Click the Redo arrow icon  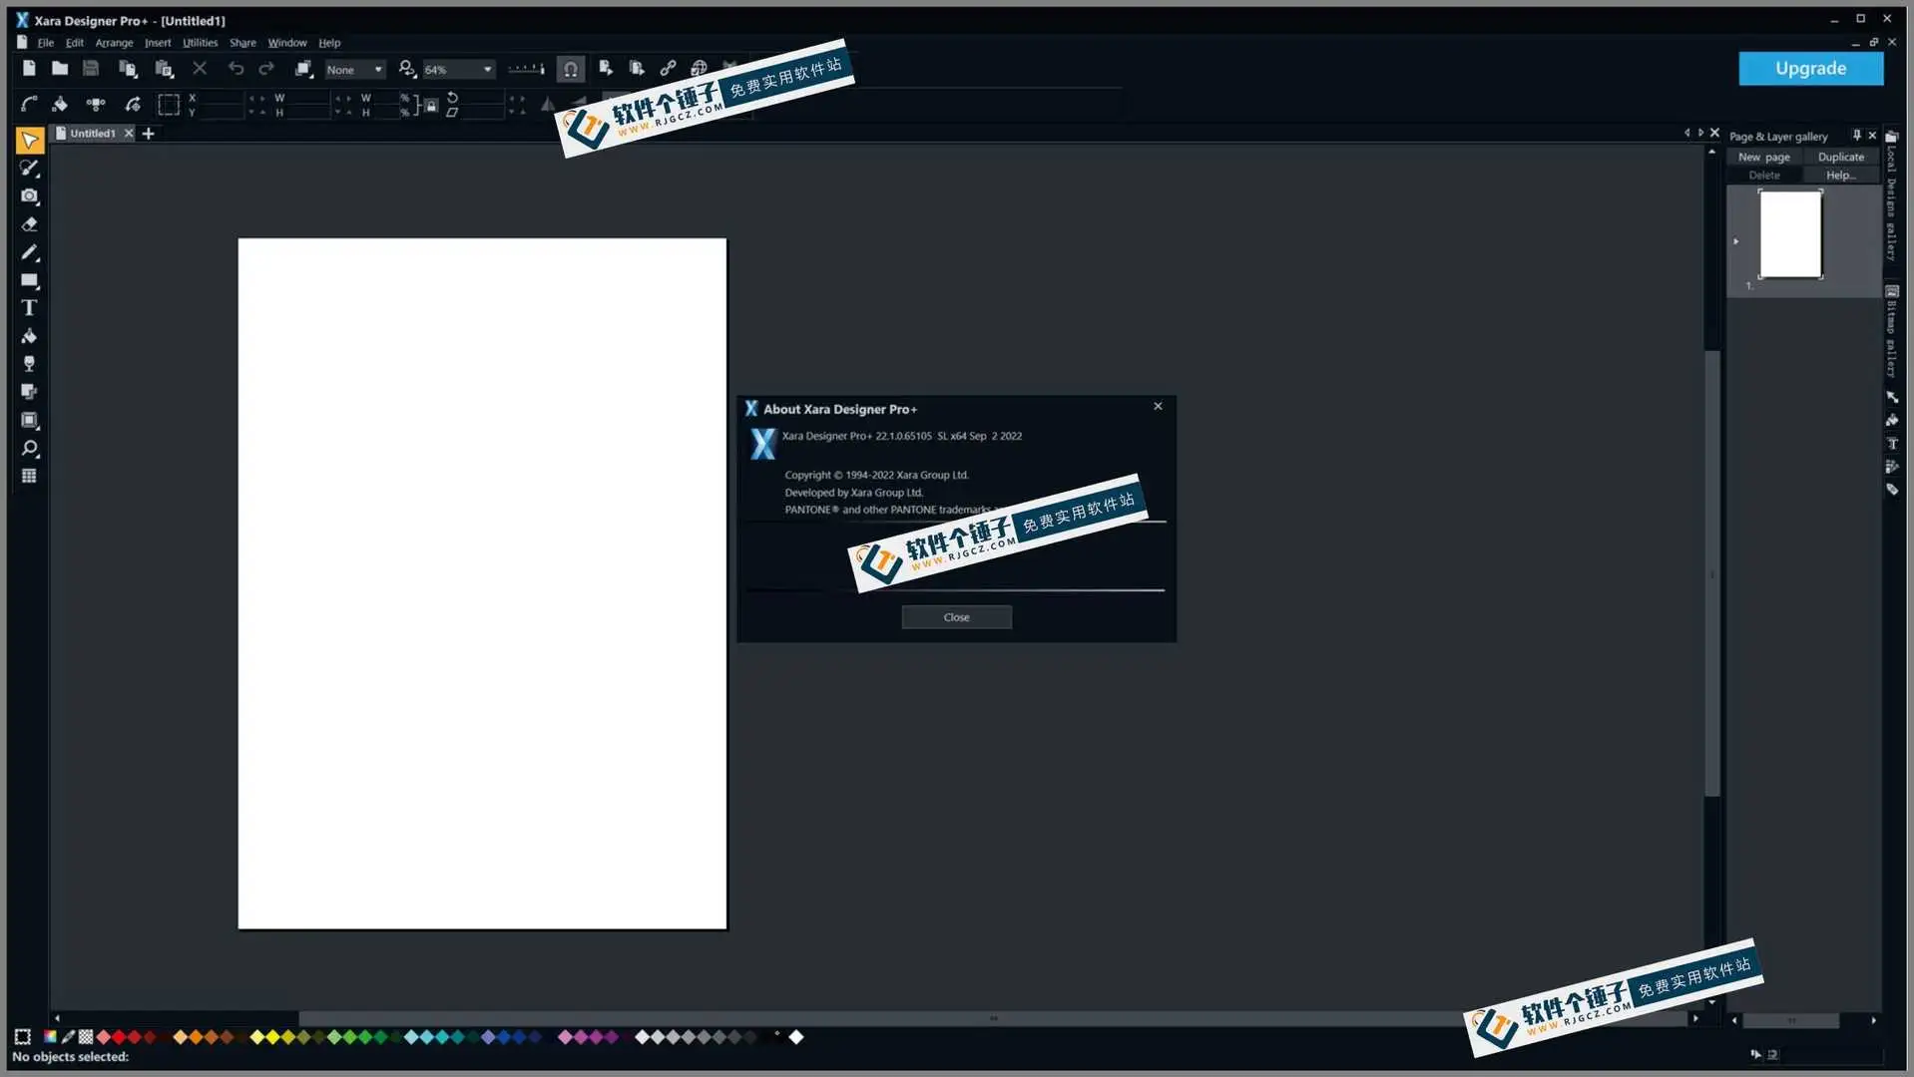tap(266, 69)
